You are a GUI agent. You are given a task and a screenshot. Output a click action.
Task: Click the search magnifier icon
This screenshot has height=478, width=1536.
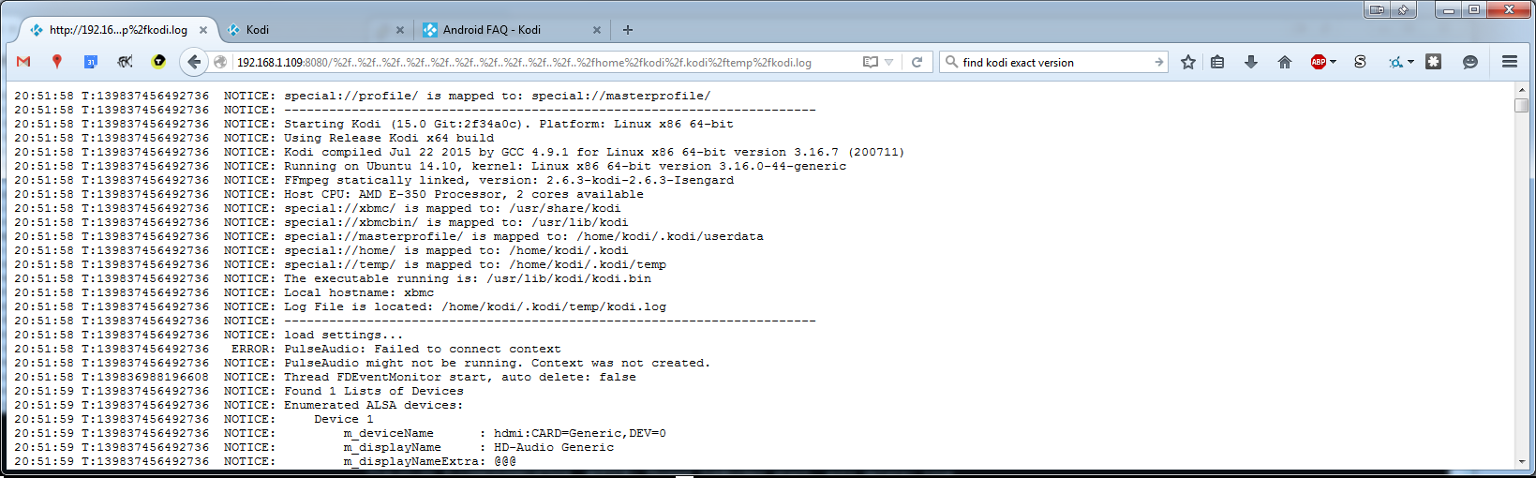coord(952,62)
